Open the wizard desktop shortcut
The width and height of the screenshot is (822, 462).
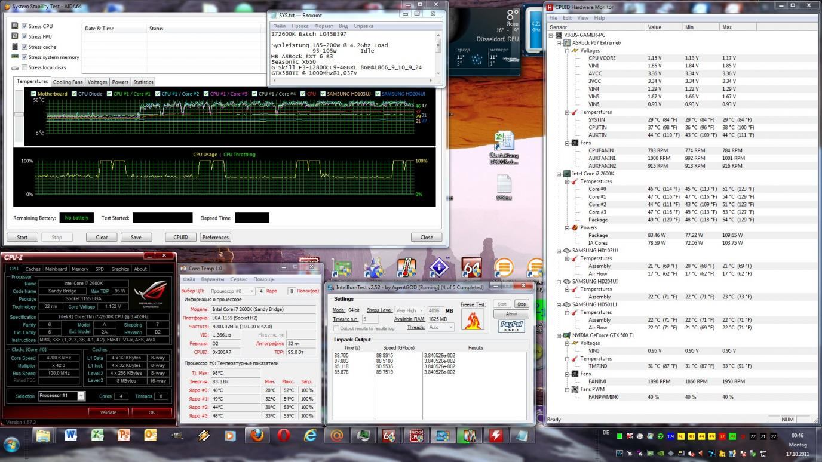(374, 267)
